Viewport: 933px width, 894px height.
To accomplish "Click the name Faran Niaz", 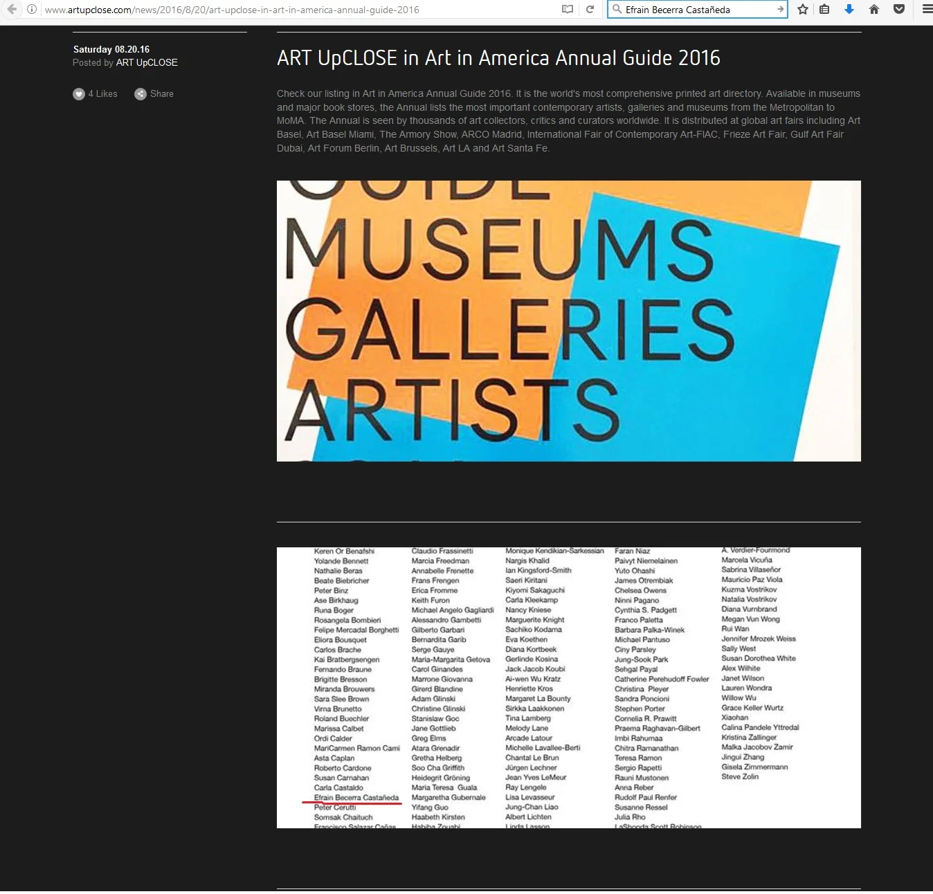I will 632,551.
